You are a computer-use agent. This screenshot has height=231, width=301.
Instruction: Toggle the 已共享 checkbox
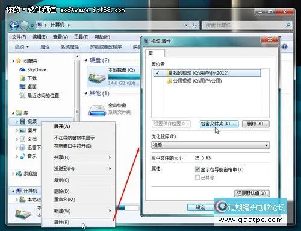point(197,177)
